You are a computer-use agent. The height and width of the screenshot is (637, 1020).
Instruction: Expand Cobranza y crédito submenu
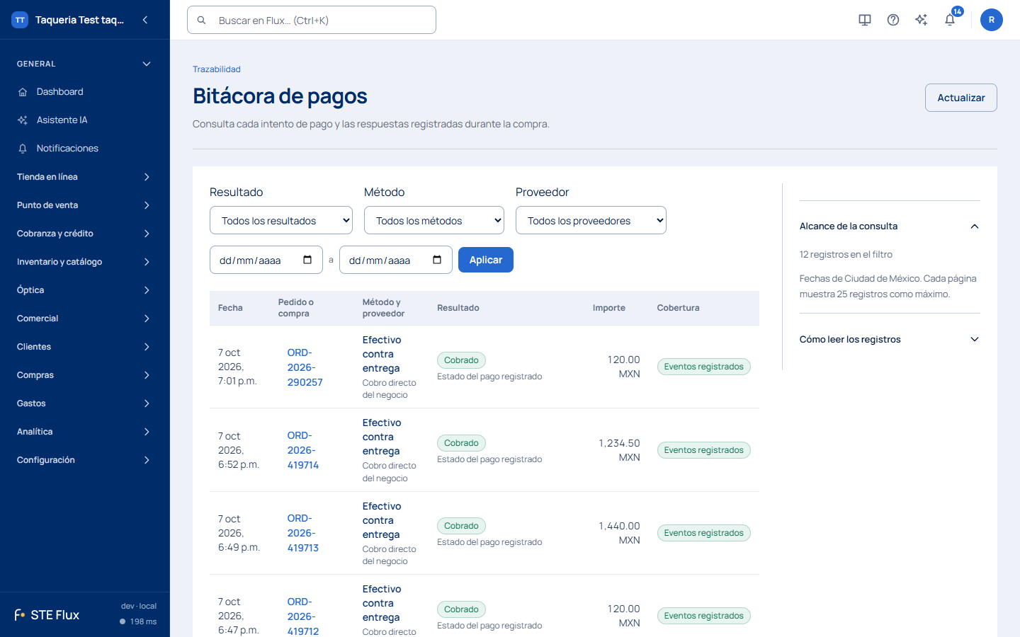point(85,234)
